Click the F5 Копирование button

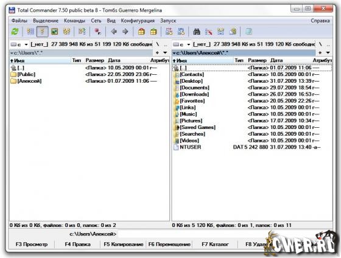click(x=123, y=244)
